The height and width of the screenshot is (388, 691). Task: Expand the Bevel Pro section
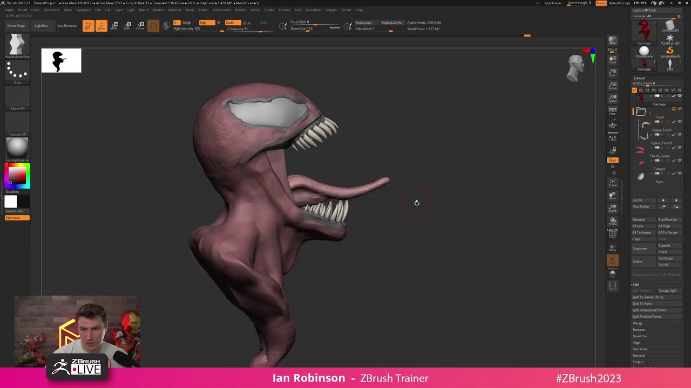tap(640, 336)
